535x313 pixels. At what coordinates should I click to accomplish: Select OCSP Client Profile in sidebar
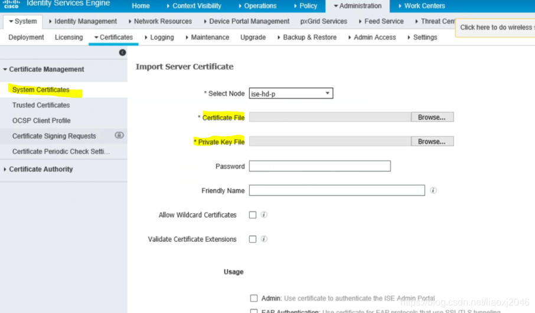tap(41, 121)
